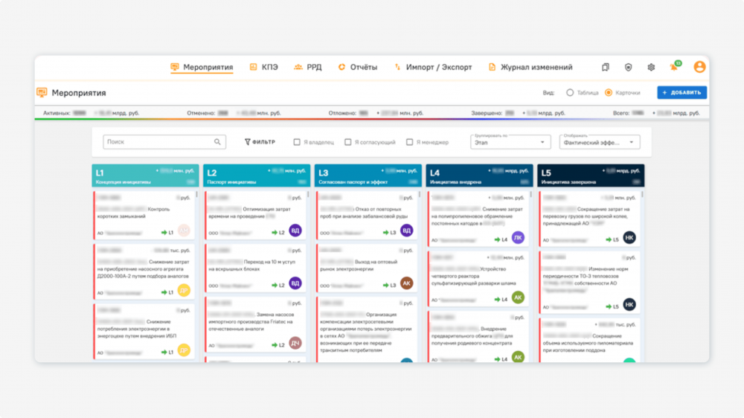Image resolution: width=744 pixels, height=418 pixels.
Task: Tick the Я менеджер checkbox
Action: tap(409, 142)
